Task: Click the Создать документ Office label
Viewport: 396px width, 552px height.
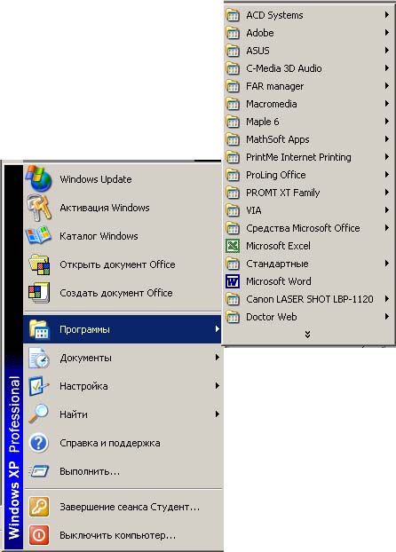Action: (116, 293)
